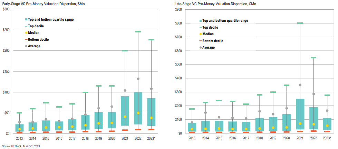Click the 2022 average dot in Early-Stage chart
The image size is (338, 149).
coord(138,79)
